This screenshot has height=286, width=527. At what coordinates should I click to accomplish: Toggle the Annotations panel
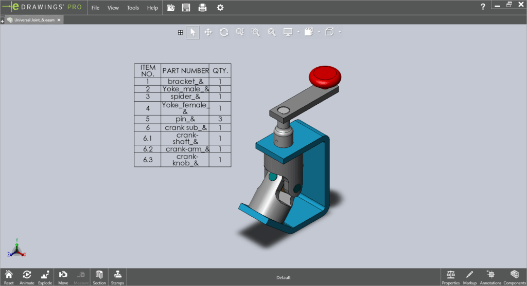[x=490, y=277]
